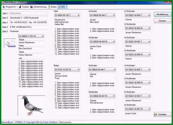
Task: Click the Rasse value Jansen-Meulemann
Action: [x=27, y=42]
